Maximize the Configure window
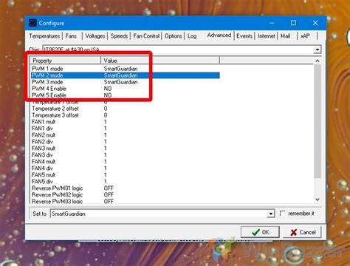This screenshot has height=266, width=350. (x=293, y=23)
